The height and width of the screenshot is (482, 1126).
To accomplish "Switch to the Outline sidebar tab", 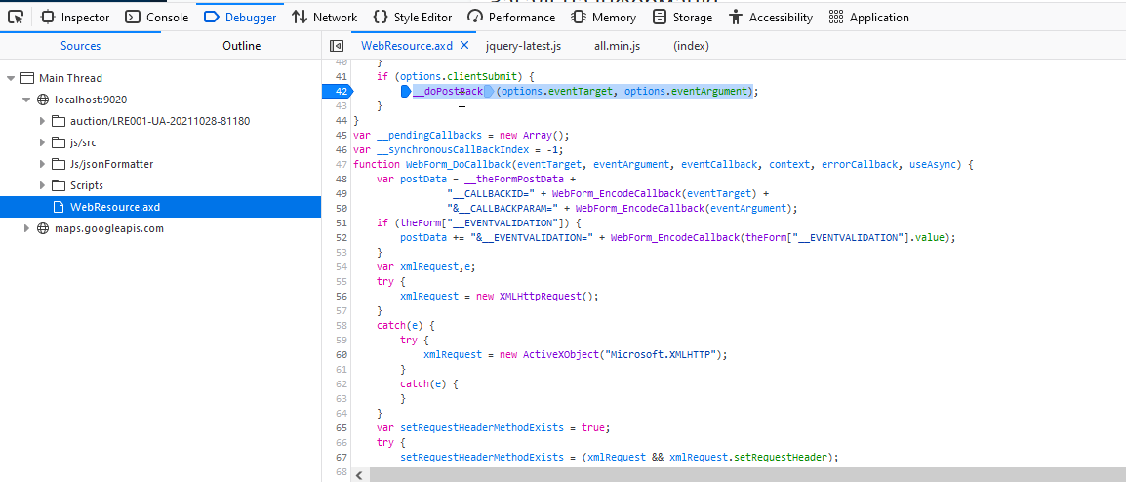I will coord(241,46).
